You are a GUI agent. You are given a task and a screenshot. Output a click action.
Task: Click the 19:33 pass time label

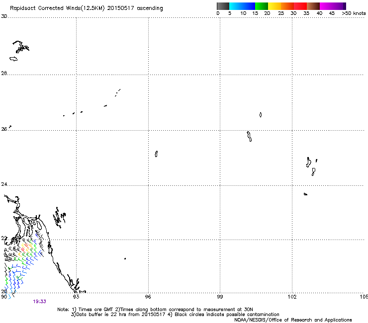click(x=39, y=302)
